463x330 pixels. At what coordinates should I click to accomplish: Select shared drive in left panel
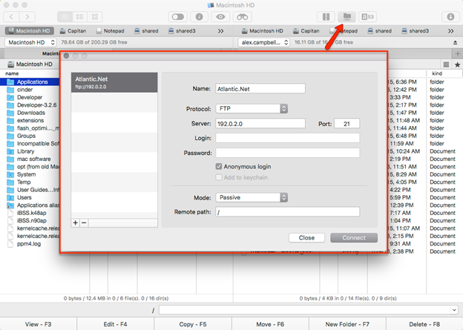point(146,30)
